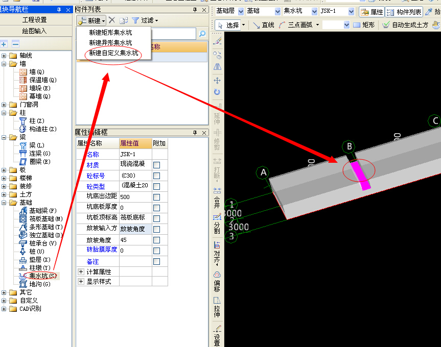Open the JSK-1 component dropdown

[x=351, y=12]
